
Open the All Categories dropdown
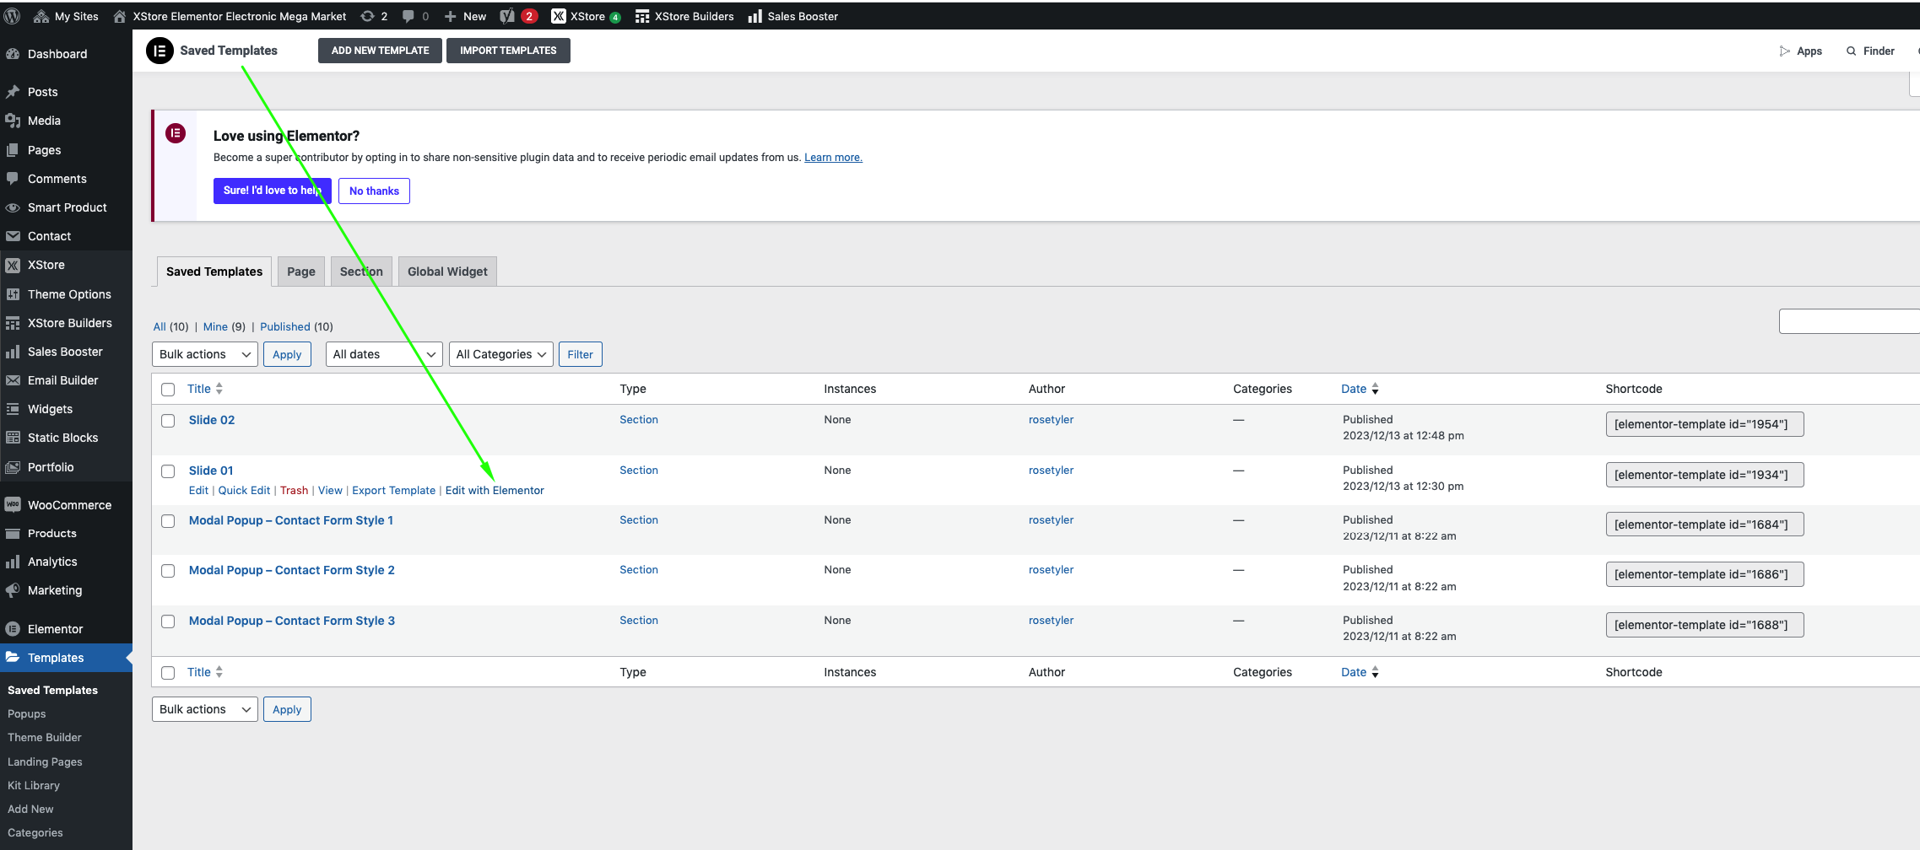point(501,354)
